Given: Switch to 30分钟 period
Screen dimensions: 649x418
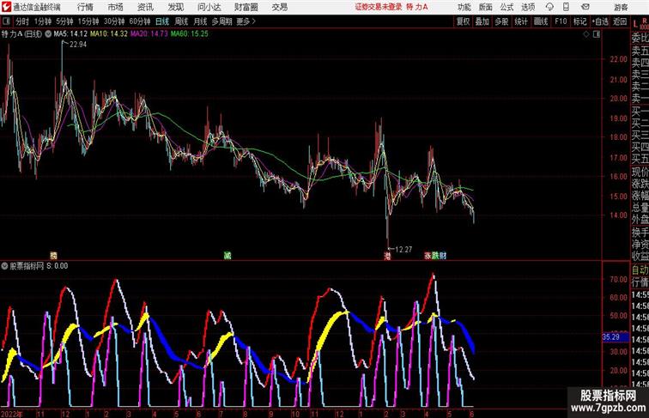Looking at the screenshot, I should 114,21.
